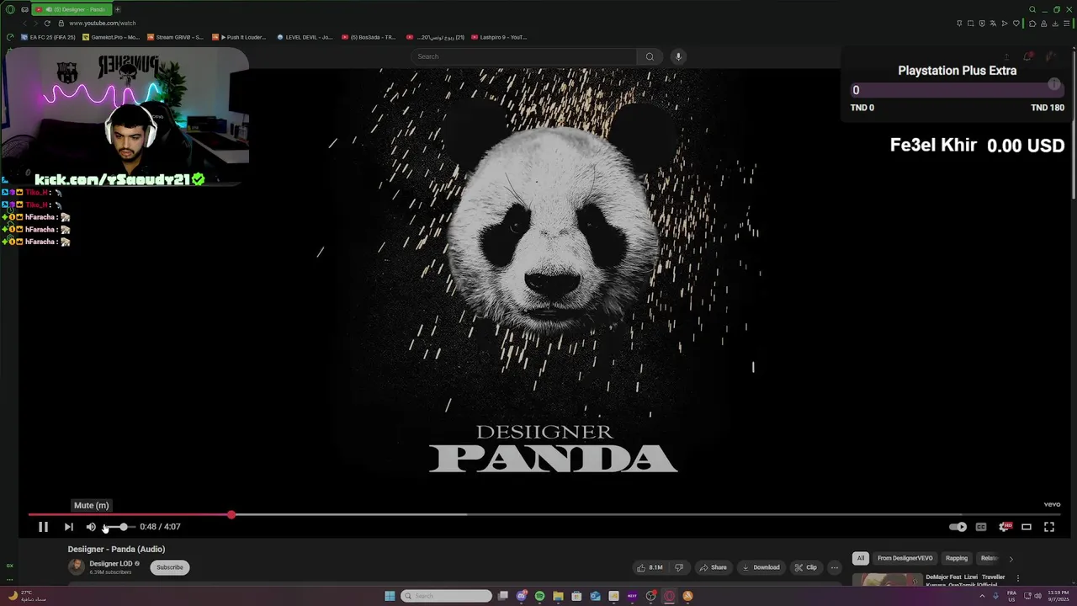The width and height of the screenshot is (1077, 606).
Task: Click the youtube.com/watch address bar
Action: (102, 23)
